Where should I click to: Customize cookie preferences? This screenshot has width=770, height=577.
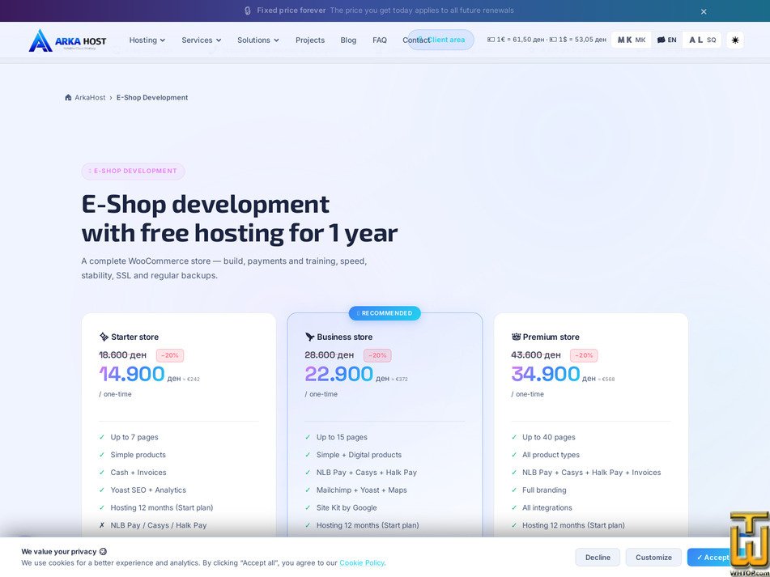[x=653, y=558]
